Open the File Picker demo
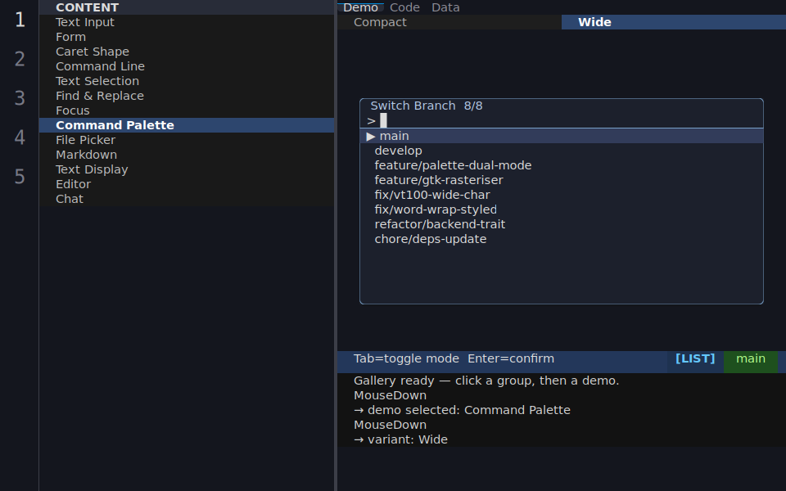 [187, 140]
